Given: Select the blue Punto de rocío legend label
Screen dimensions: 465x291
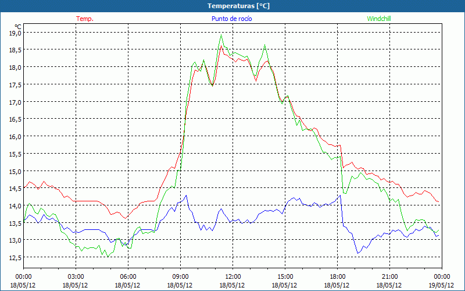Looking at the screenshot, I should [x=231, y=19].
